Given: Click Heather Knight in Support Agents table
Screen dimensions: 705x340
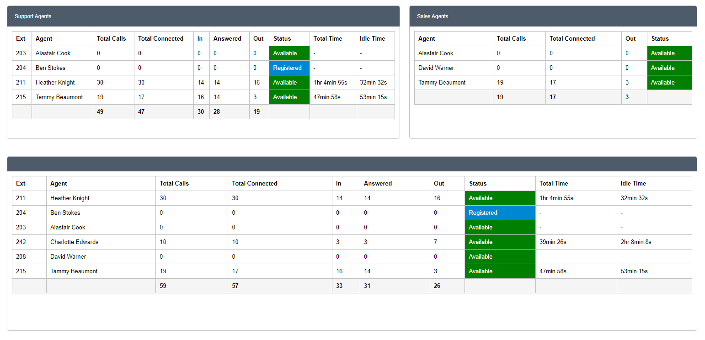Looking at the screenshot, I should (55, 83).
